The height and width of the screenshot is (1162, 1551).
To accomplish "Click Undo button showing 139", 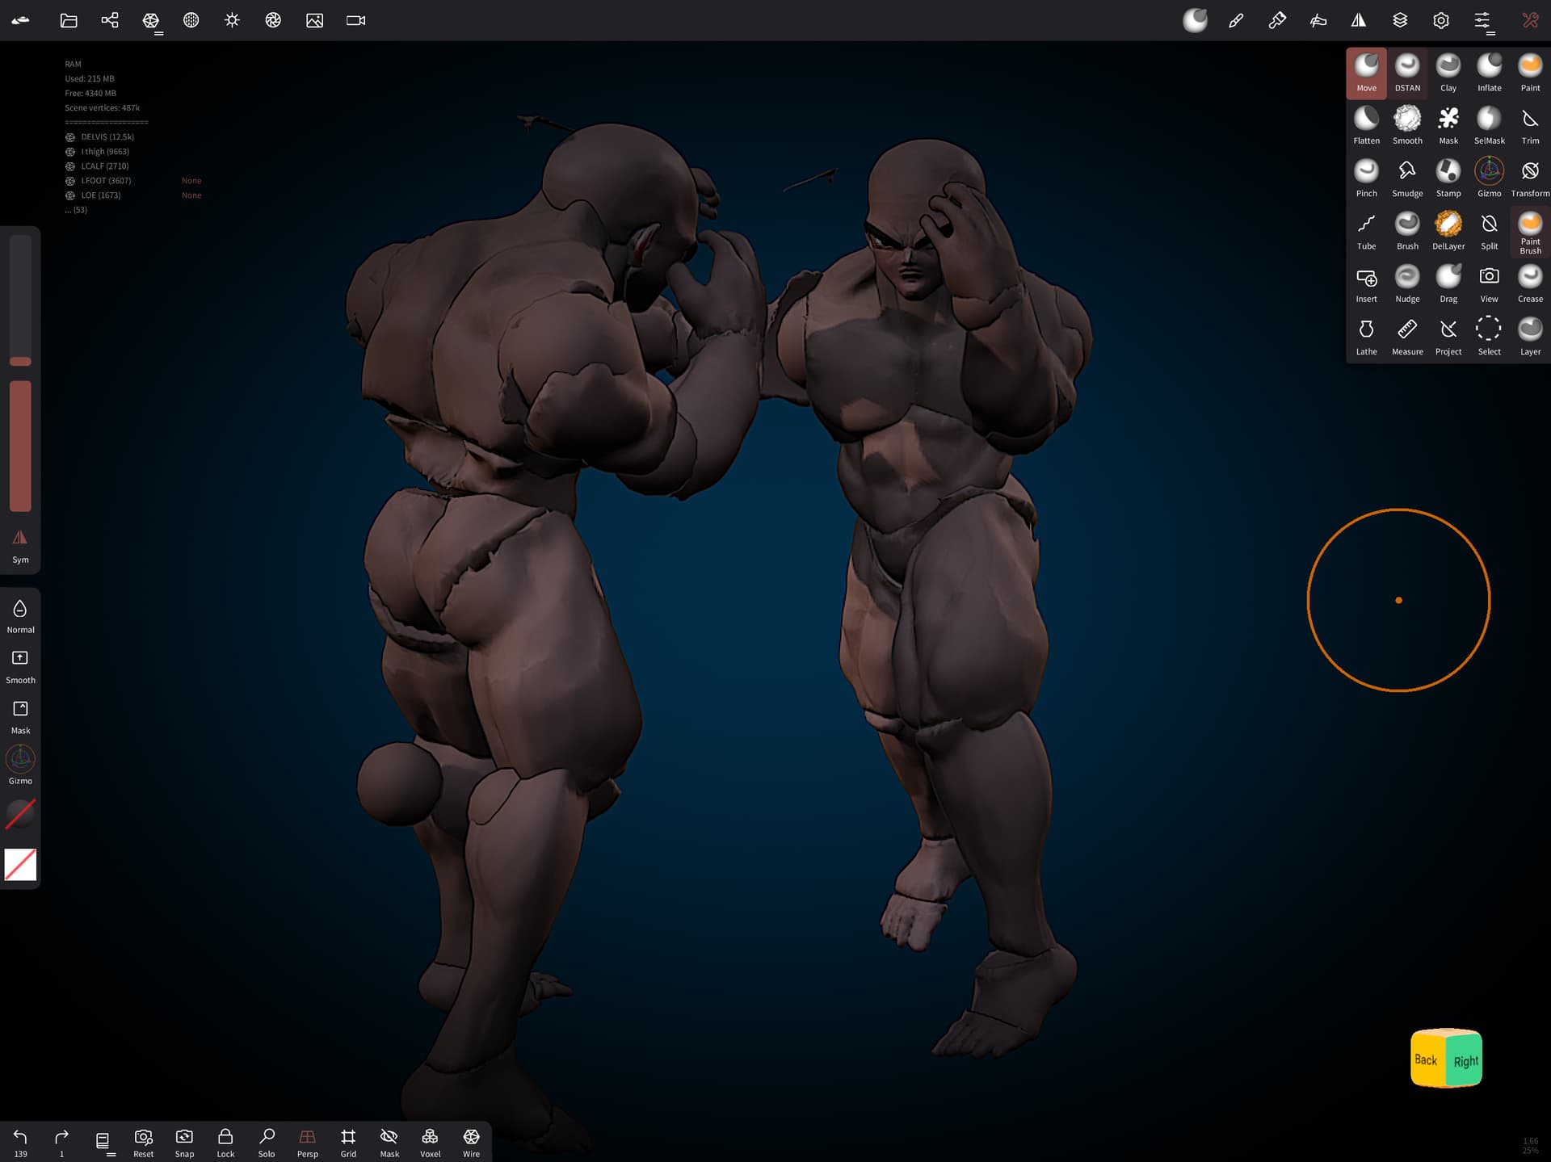I will (x=20, y=1141).
